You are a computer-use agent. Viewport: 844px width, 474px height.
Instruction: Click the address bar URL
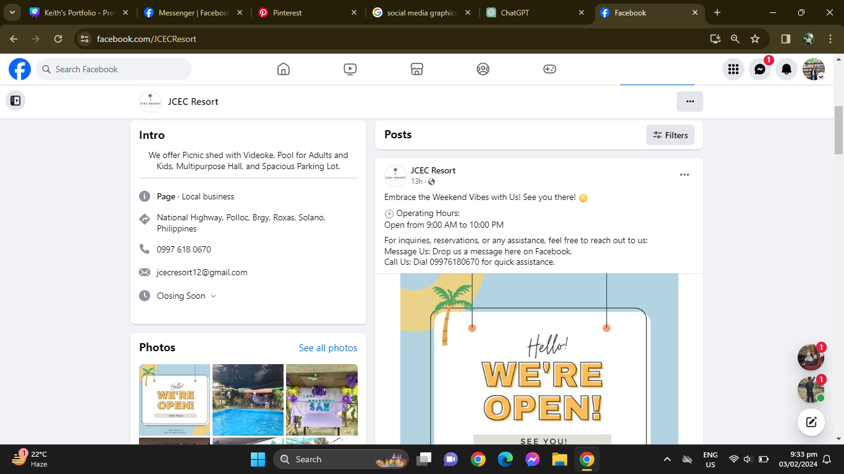(x=146, y=39)
